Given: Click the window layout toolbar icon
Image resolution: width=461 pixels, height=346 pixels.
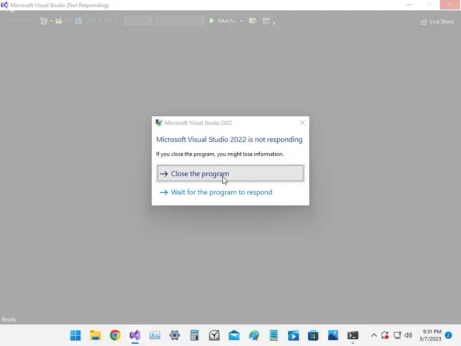Looking at the screenshot, I should pyautogui.click(x=266, y=21).
